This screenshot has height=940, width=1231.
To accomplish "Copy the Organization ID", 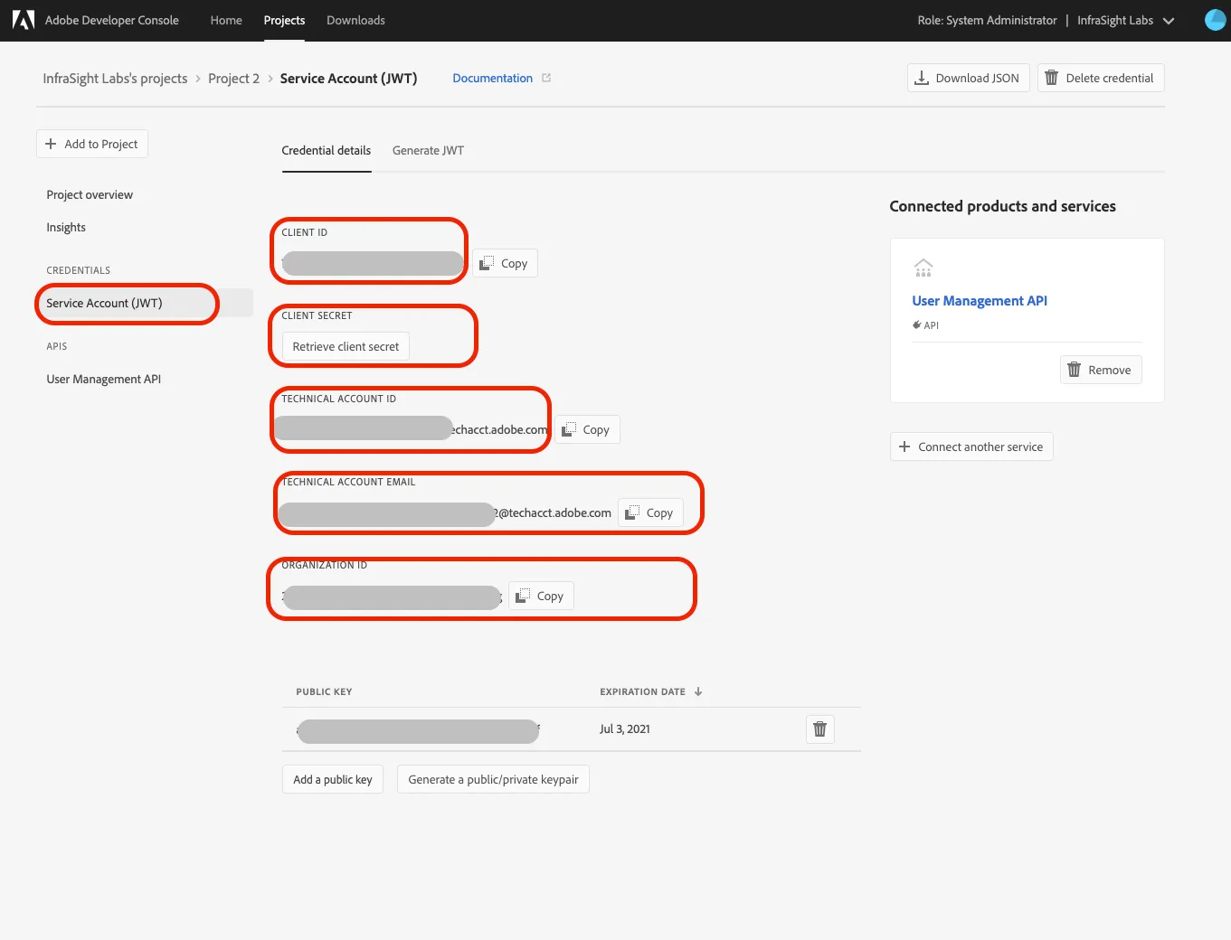I will [541, 596].
